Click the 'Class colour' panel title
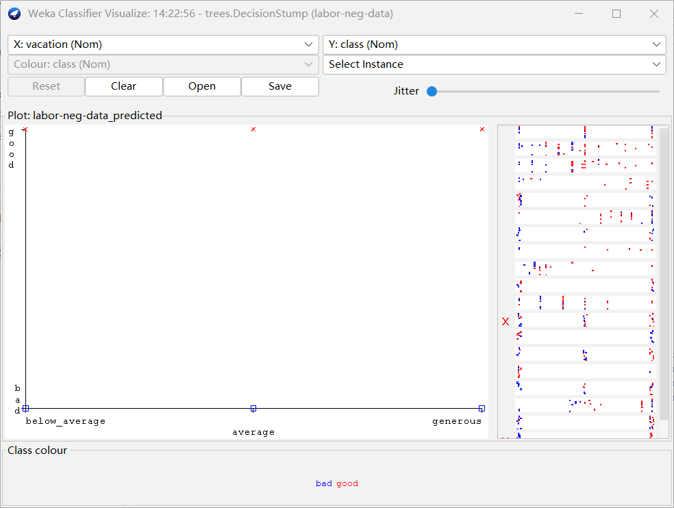 click(38, 450)
